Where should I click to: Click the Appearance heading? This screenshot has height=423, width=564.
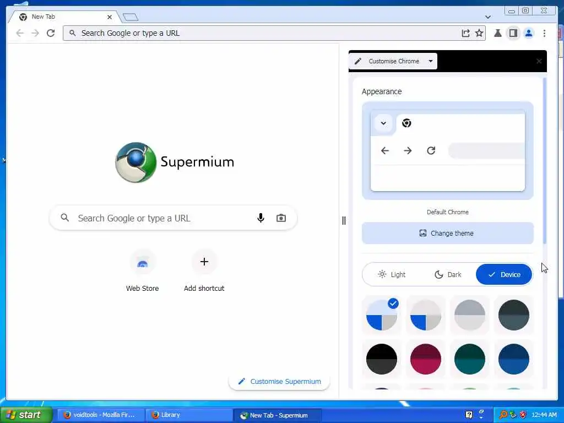point(382,91)
